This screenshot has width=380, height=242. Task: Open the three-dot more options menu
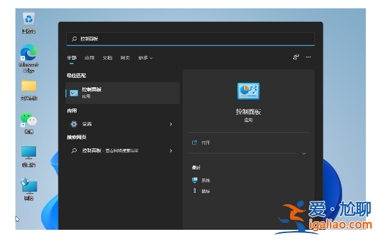308,57
